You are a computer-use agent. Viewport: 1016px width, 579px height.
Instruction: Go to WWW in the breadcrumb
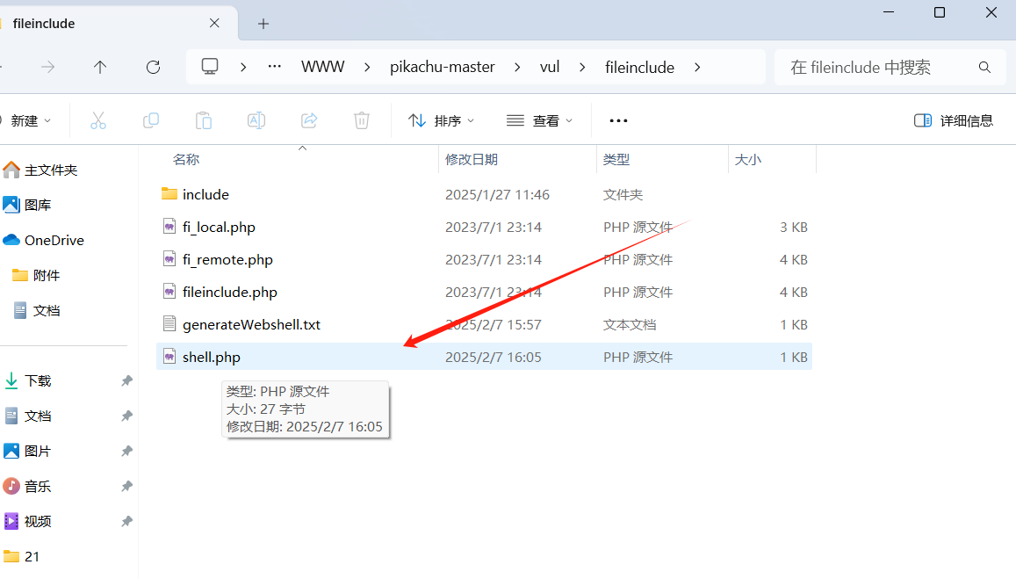click(322, 67)
